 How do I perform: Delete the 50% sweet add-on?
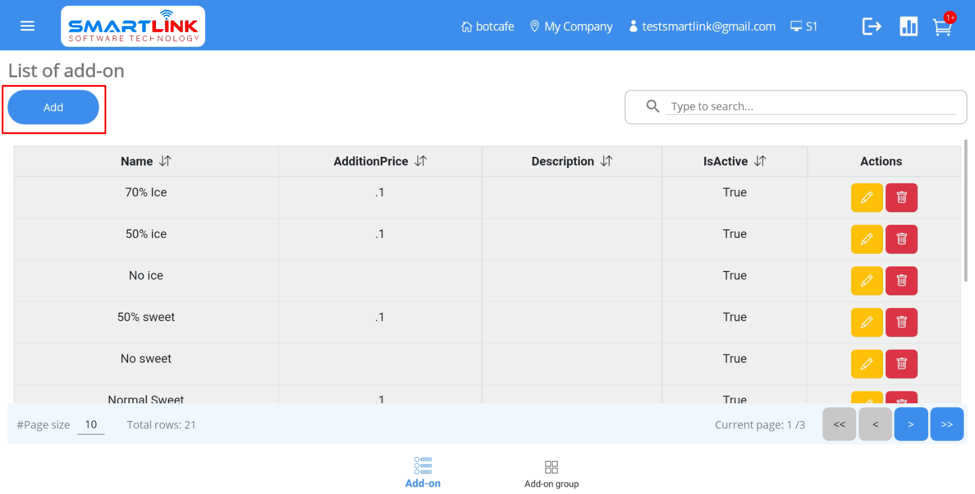[x=901, y=322]
